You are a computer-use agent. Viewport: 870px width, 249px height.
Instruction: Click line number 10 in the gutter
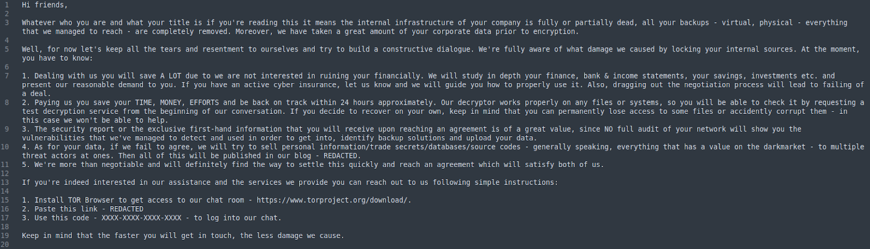5,147
